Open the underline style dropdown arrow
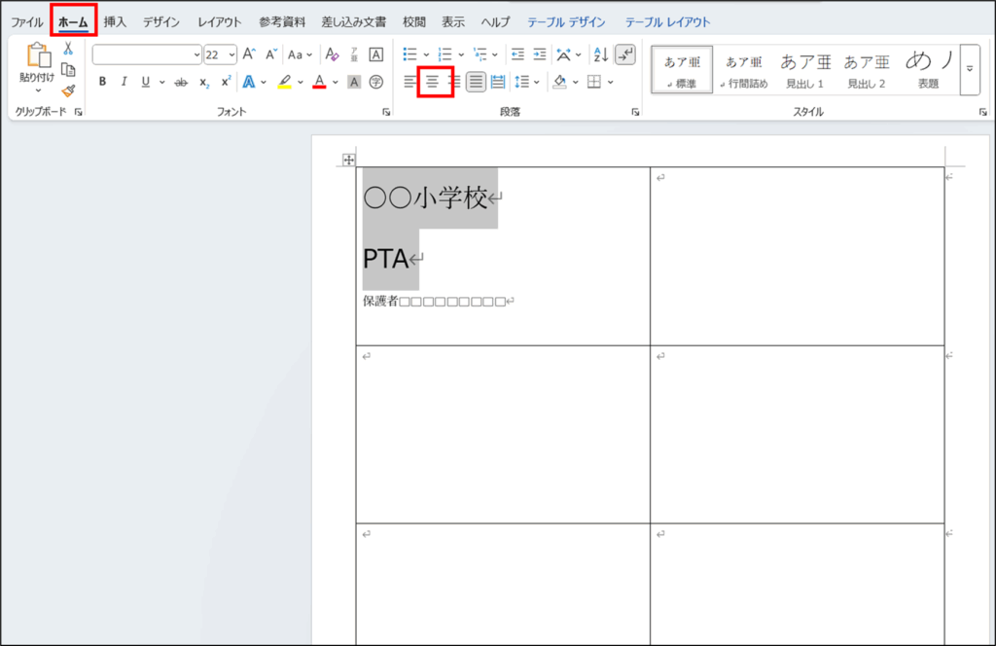996x646 pixels. [162, 82]
